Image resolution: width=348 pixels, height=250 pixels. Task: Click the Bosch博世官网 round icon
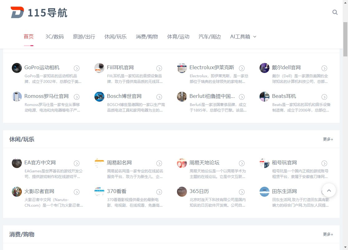click(x=99, y=97)
